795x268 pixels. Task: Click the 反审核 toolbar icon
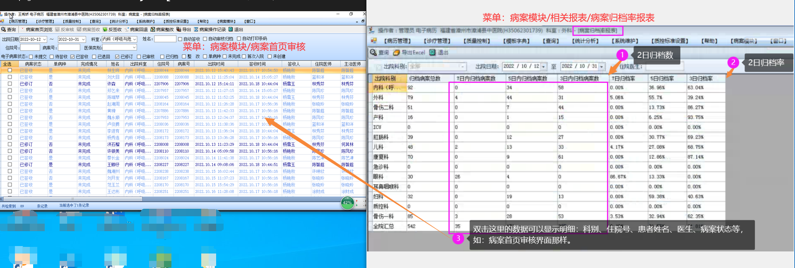coord(58,29)
